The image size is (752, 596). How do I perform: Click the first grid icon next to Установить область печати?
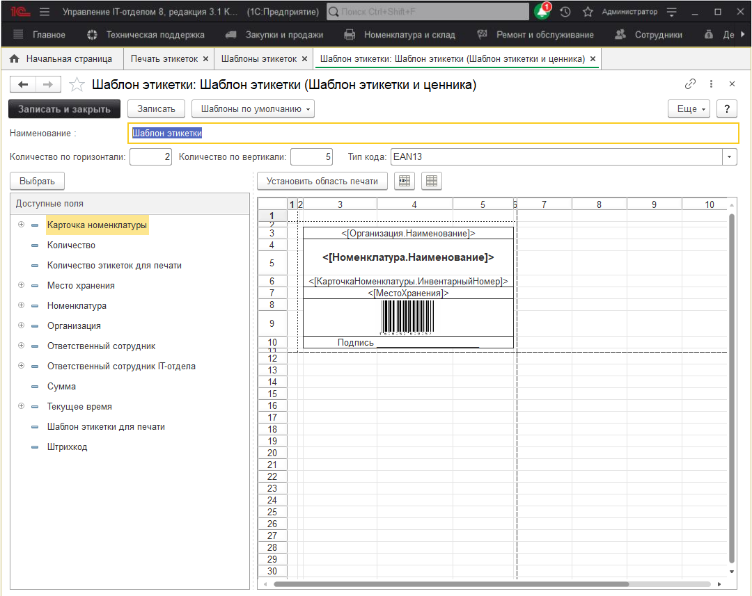pos(405,181)
